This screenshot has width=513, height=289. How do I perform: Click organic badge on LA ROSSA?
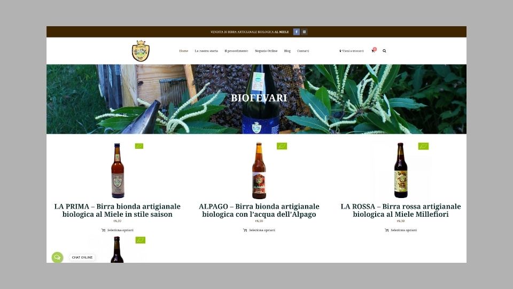tap(423, 146)
